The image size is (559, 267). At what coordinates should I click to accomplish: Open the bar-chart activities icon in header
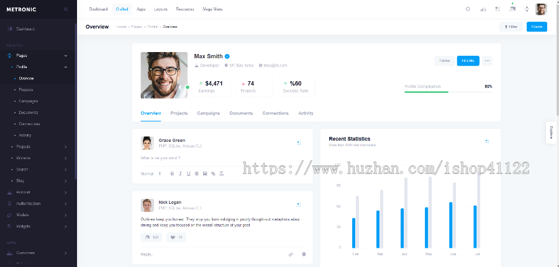(483, 9)
